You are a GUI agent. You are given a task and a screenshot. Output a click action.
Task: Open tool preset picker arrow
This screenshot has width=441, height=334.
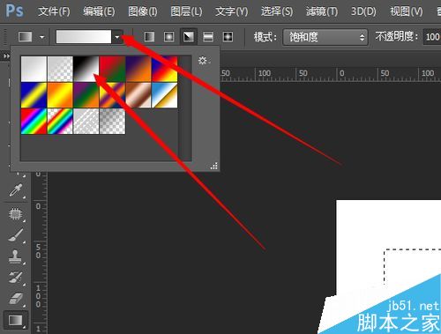(42, 37)
